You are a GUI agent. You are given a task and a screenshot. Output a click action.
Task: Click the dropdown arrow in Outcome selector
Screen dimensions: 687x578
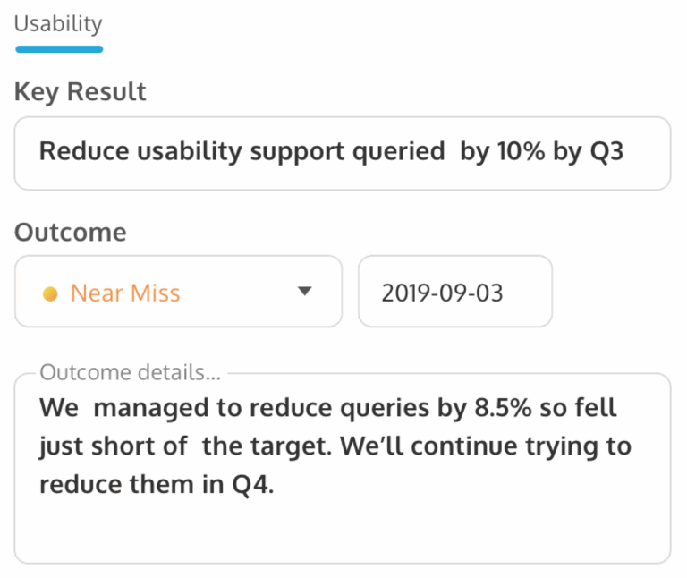pos(304,292)
